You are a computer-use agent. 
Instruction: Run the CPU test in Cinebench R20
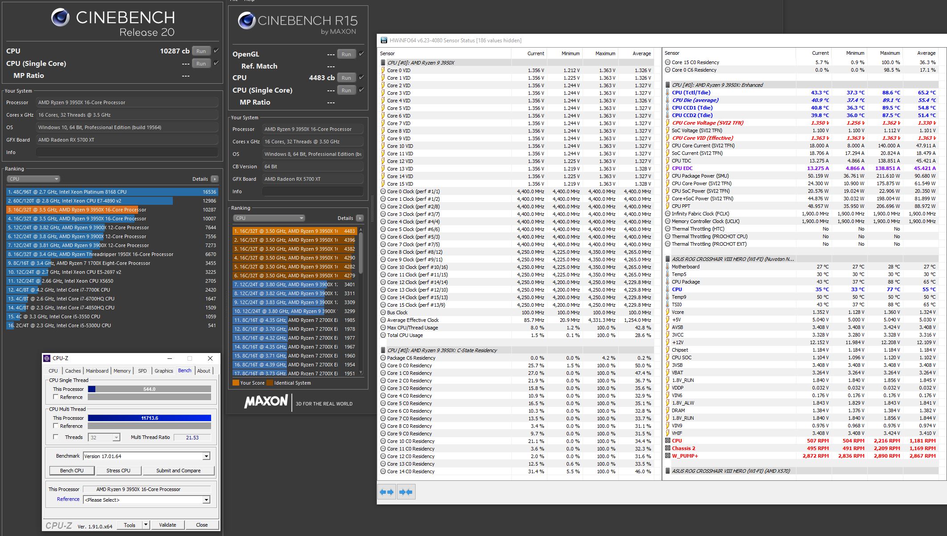coord(201,51)
